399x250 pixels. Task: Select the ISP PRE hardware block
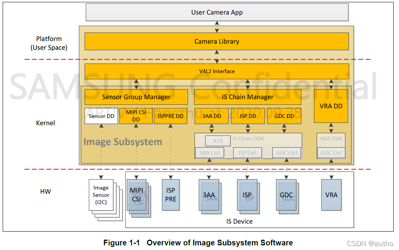pos(171,195)
